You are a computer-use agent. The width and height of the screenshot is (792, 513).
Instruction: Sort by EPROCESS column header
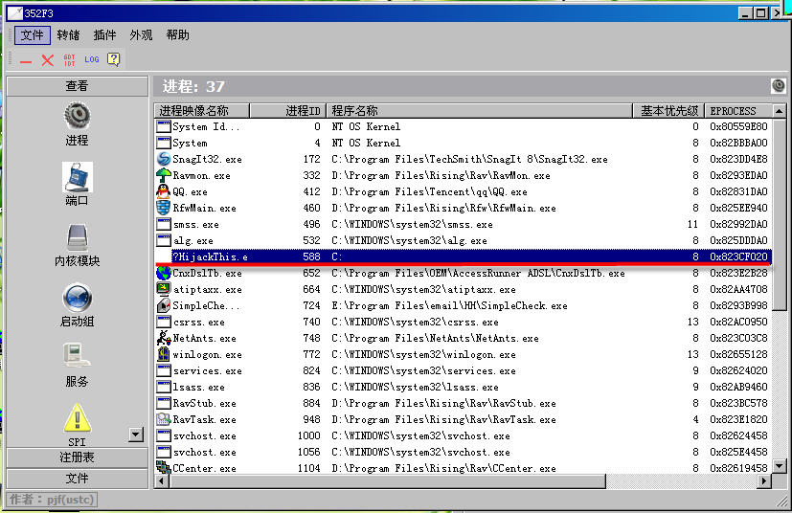coord(738,111)
